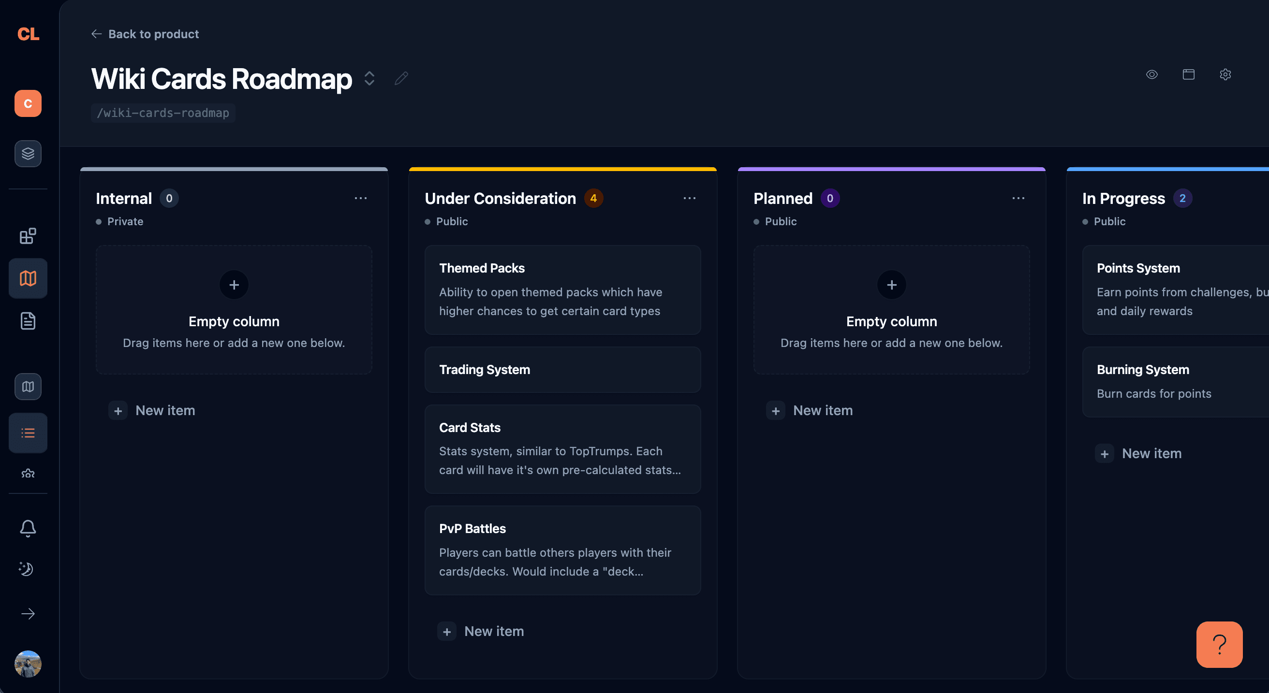Add New item to Internal column
Image resolution: width=1269 pixels, height=693 pixels.
pos(153,410)
